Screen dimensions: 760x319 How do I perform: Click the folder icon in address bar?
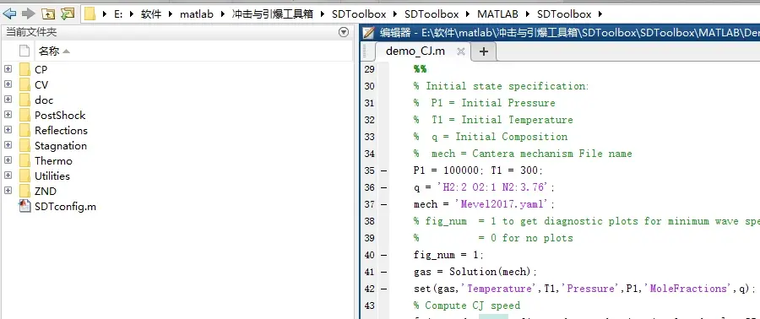[90, 14]
